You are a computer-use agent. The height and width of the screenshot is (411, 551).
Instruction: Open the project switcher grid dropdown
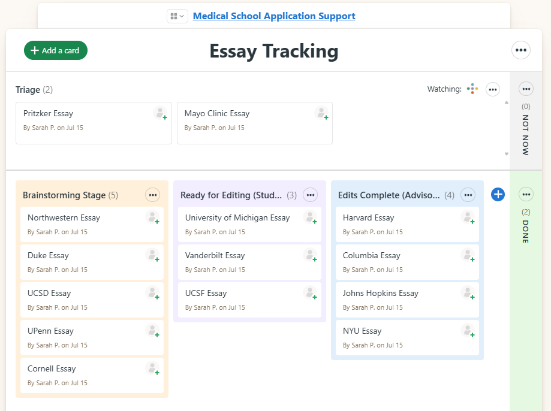(x=177, y=16)
